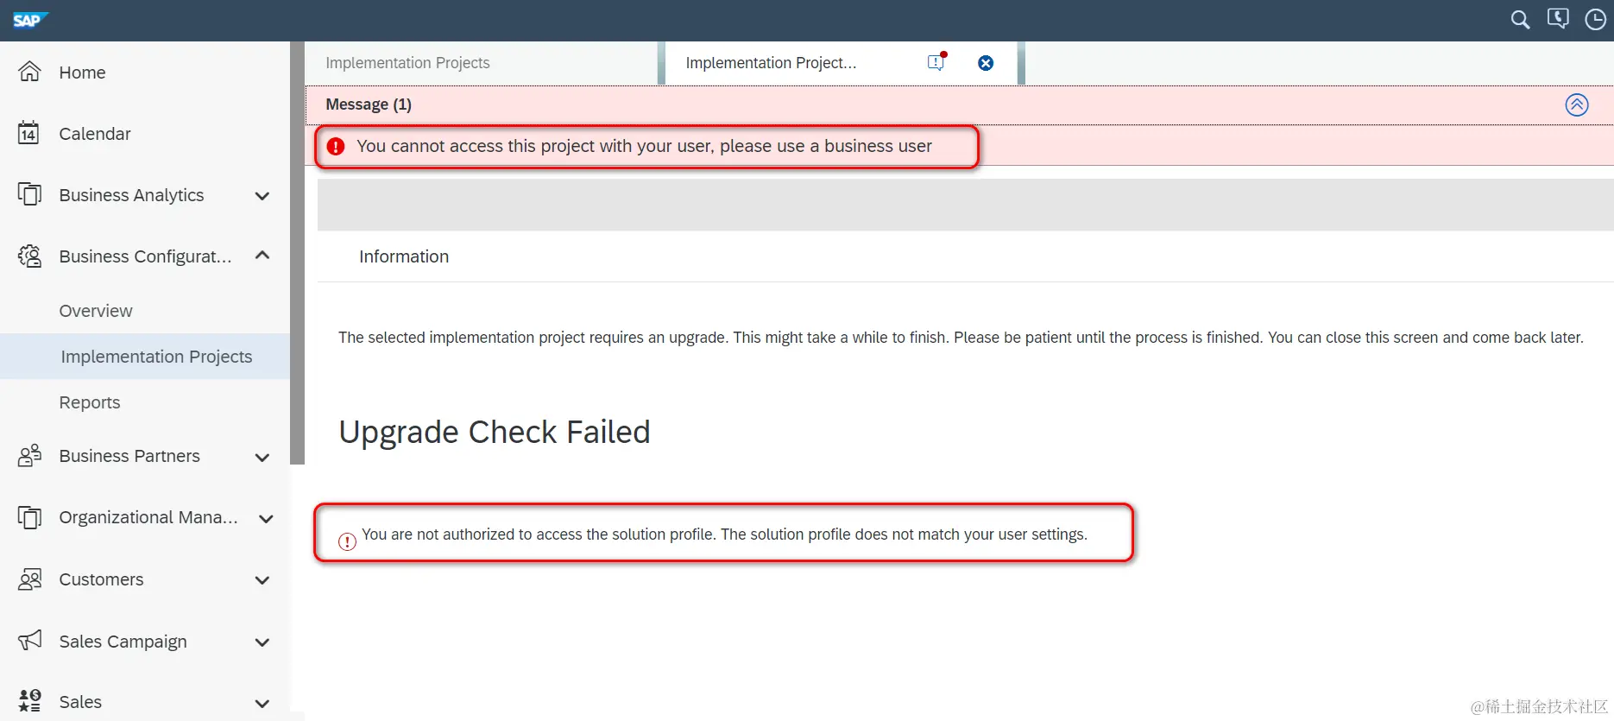Open Overview under Business Configuration

coord(96,311)
